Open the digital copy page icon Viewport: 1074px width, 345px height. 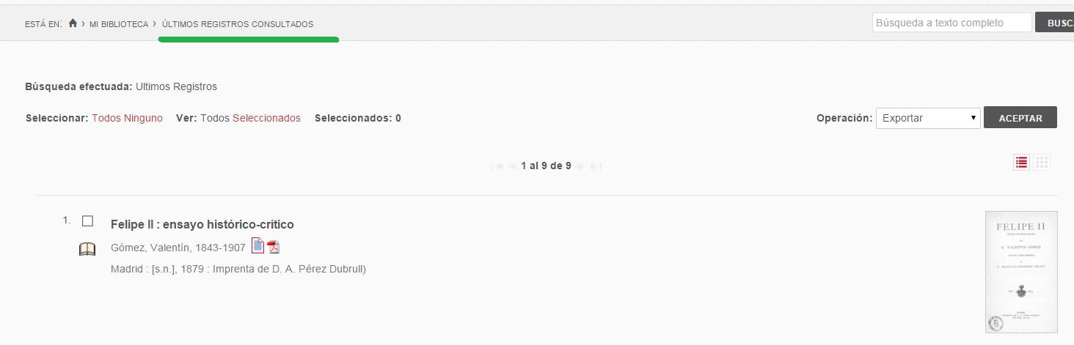pyautogui.click(x=257, y=245)
